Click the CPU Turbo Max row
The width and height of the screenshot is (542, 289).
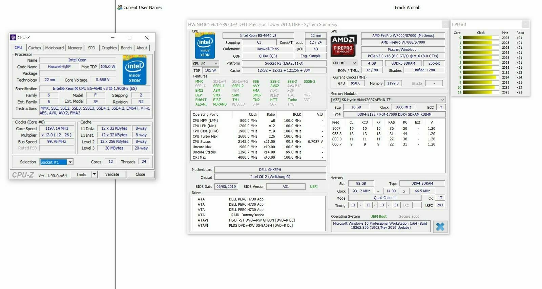coord(258,136)
